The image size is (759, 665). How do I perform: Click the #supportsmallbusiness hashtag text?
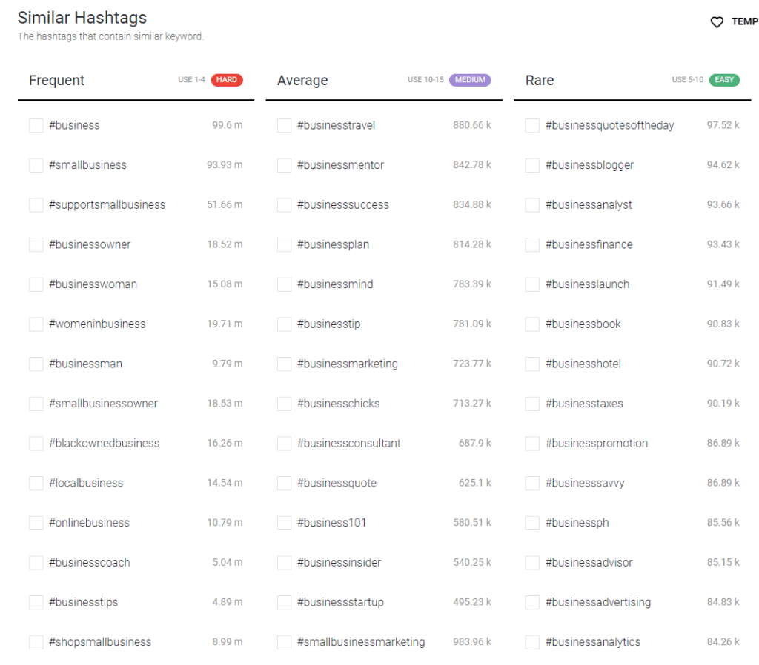point(107,205)
